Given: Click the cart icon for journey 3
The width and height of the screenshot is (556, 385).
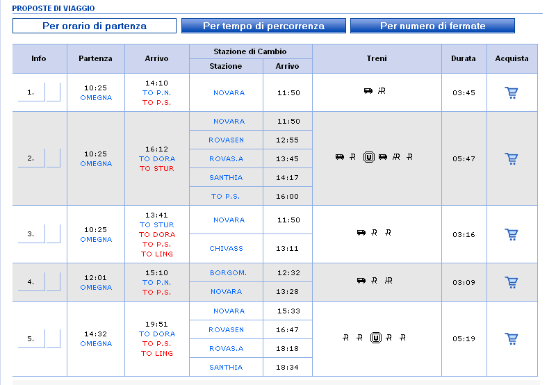Looking at the screenshot, I should click(x=512, y=234).
